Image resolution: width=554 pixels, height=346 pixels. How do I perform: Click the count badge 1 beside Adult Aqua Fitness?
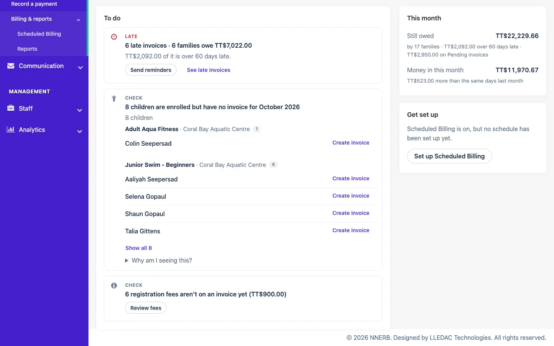[x=257, y=129]
